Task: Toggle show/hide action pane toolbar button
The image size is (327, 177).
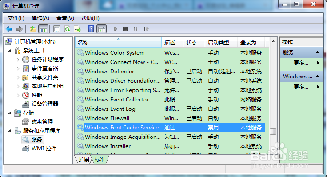Action: [x=102, y=29]
